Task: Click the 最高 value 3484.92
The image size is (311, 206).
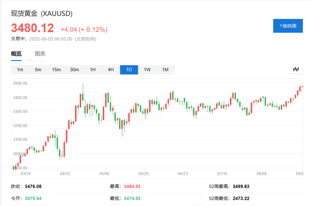Action: click(132, 186)
